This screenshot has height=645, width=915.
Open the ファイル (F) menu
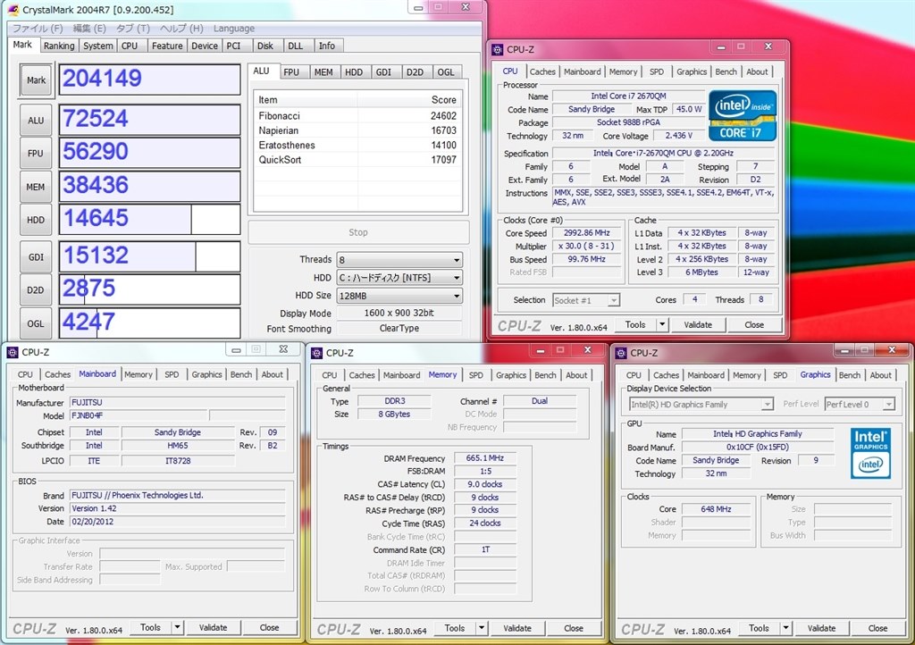coord(38,28)
